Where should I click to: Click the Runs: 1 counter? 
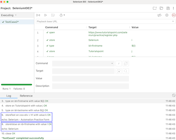[7, 89]
